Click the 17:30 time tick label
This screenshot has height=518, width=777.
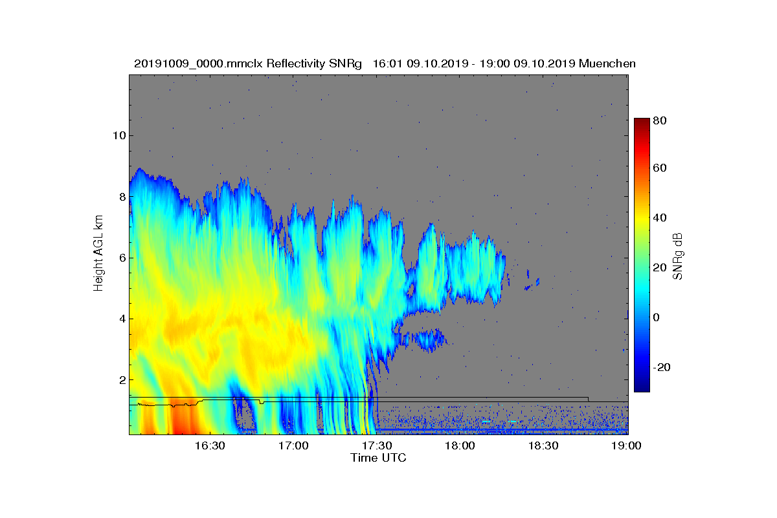(x=376, y=446)
